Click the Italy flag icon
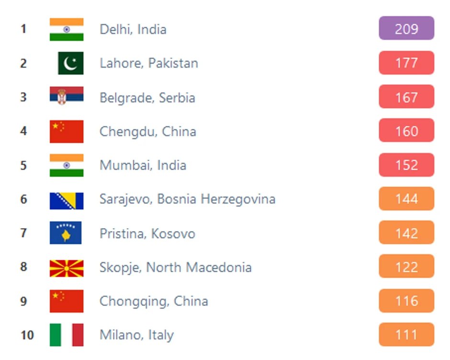This screenshot has width=450, height=360. coord(67,335)
